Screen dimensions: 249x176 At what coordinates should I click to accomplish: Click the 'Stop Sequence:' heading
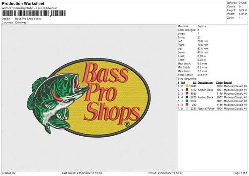tap(187, 78)
